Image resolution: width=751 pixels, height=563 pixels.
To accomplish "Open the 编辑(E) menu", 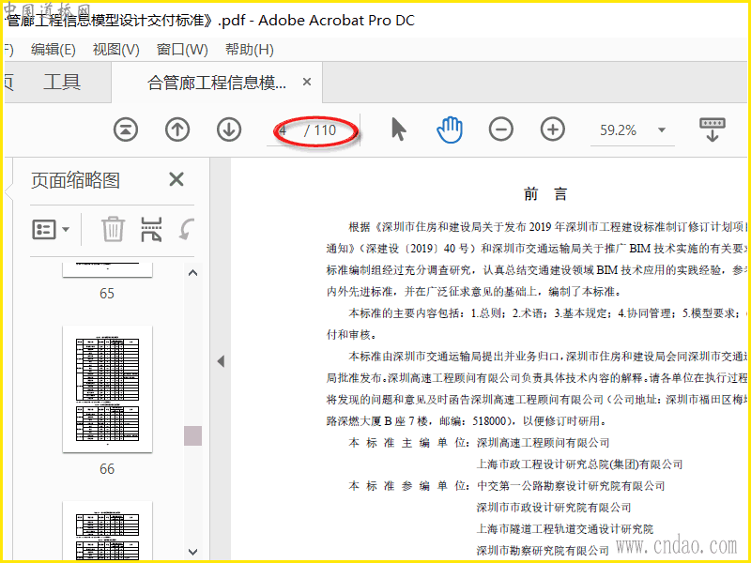I will pyautogui.click(x=54, y=50).
